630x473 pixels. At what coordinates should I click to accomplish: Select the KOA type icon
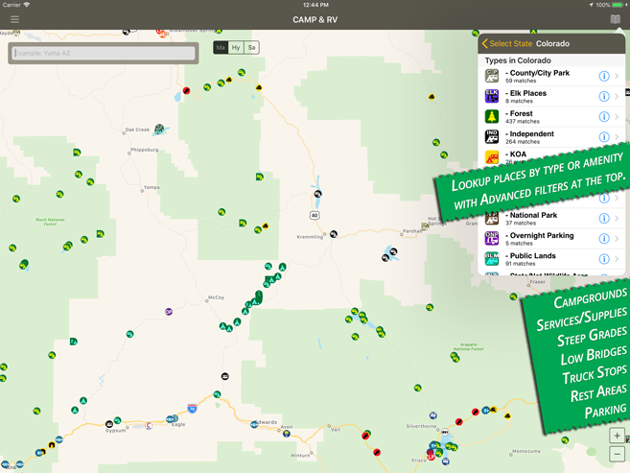[x=492, y=157]
